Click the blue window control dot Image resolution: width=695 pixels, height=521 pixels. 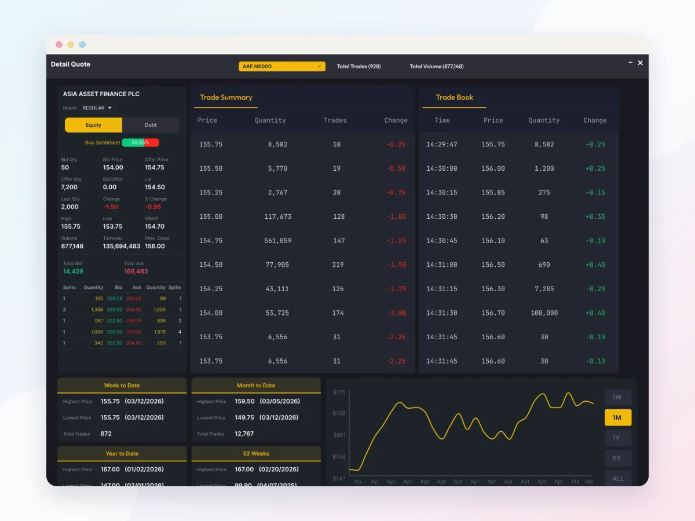point(82,45)
